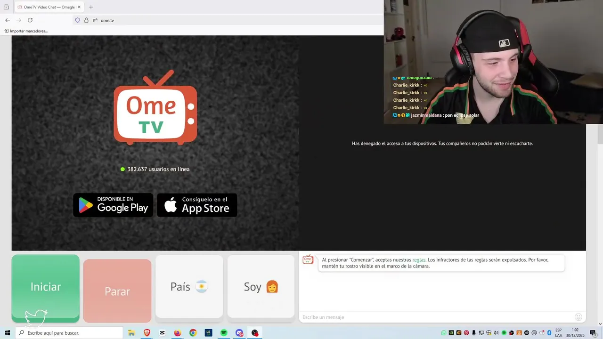Open Discord from taskbar
The height and width of the screenshot is (339, 603).
click(239, 333)
